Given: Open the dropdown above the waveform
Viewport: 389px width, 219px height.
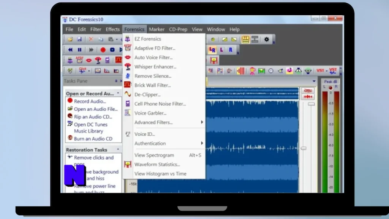Looking at the screenshot, I should pyautogui.click(x=314, y=81).
